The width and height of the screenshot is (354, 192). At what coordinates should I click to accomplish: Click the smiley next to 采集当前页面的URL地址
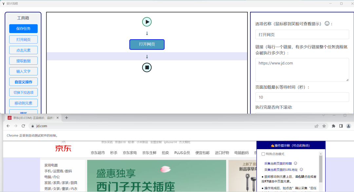pos(302,169)
